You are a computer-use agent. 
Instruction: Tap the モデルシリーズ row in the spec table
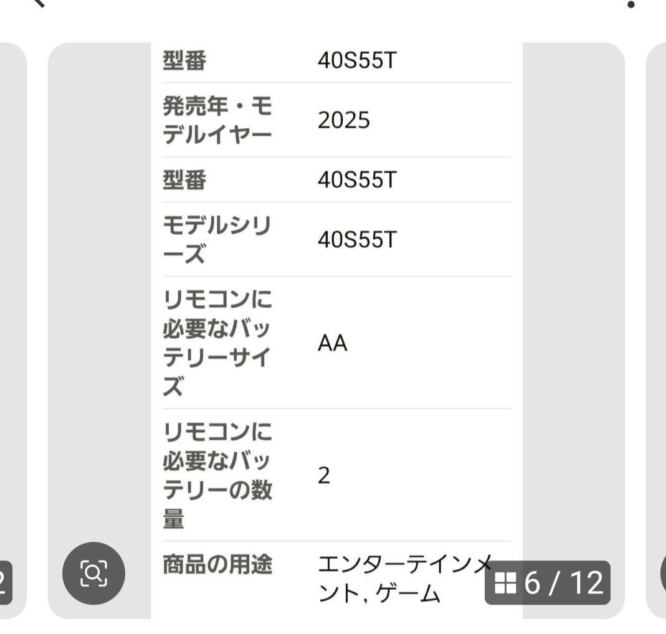click(216, 239)
